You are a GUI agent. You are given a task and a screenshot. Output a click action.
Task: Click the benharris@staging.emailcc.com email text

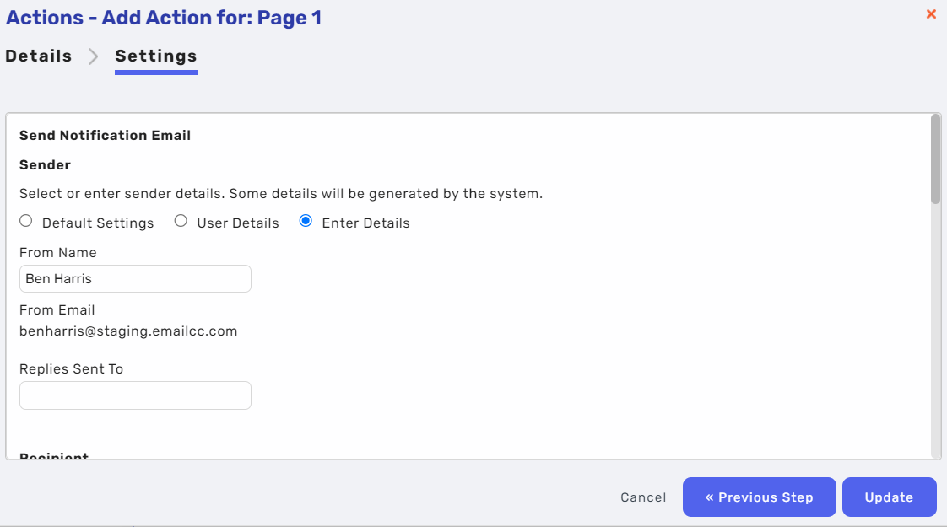(x=128, y=331)
